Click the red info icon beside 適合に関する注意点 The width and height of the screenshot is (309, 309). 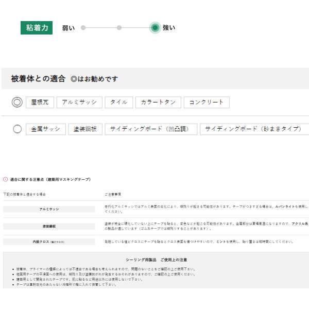tap(5, 179)
